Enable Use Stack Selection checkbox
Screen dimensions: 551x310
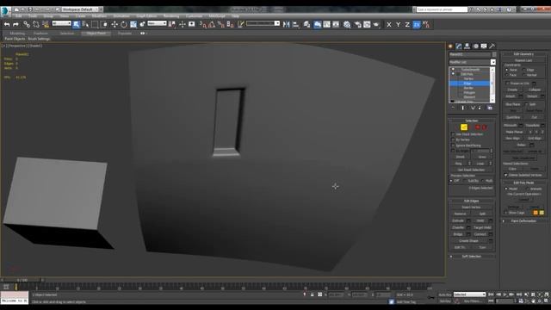click(x=453, y=134)
